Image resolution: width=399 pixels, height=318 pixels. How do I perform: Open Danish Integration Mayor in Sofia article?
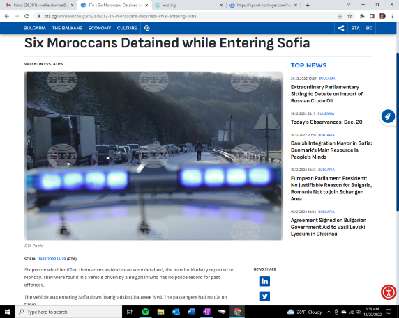tap(331, 150)
